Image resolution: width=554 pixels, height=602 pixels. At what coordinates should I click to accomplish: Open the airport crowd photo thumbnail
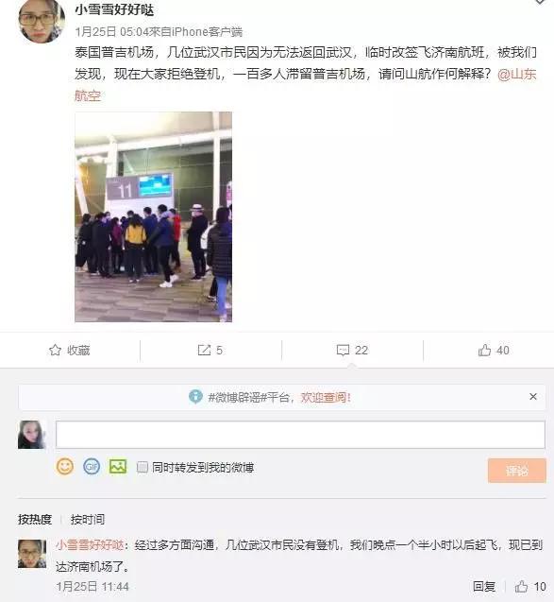(153, 217)
